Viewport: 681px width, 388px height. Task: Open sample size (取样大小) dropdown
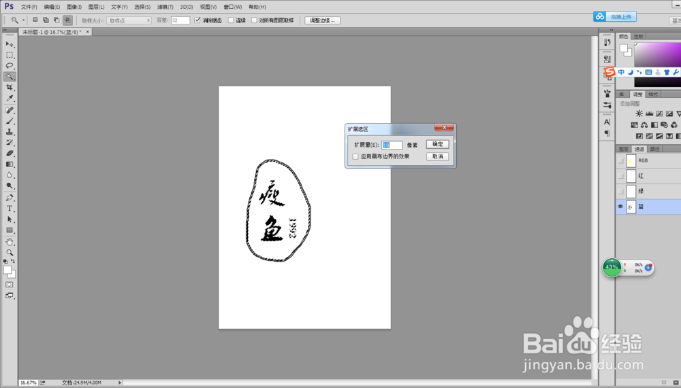(129, 20)
